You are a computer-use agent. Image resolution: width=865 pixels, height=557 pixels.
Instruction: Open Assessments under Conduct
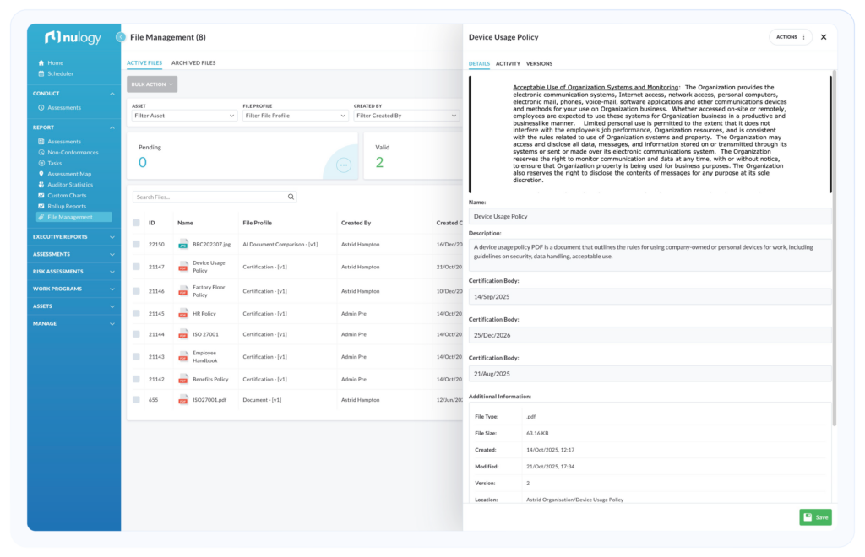click(64, 108)
